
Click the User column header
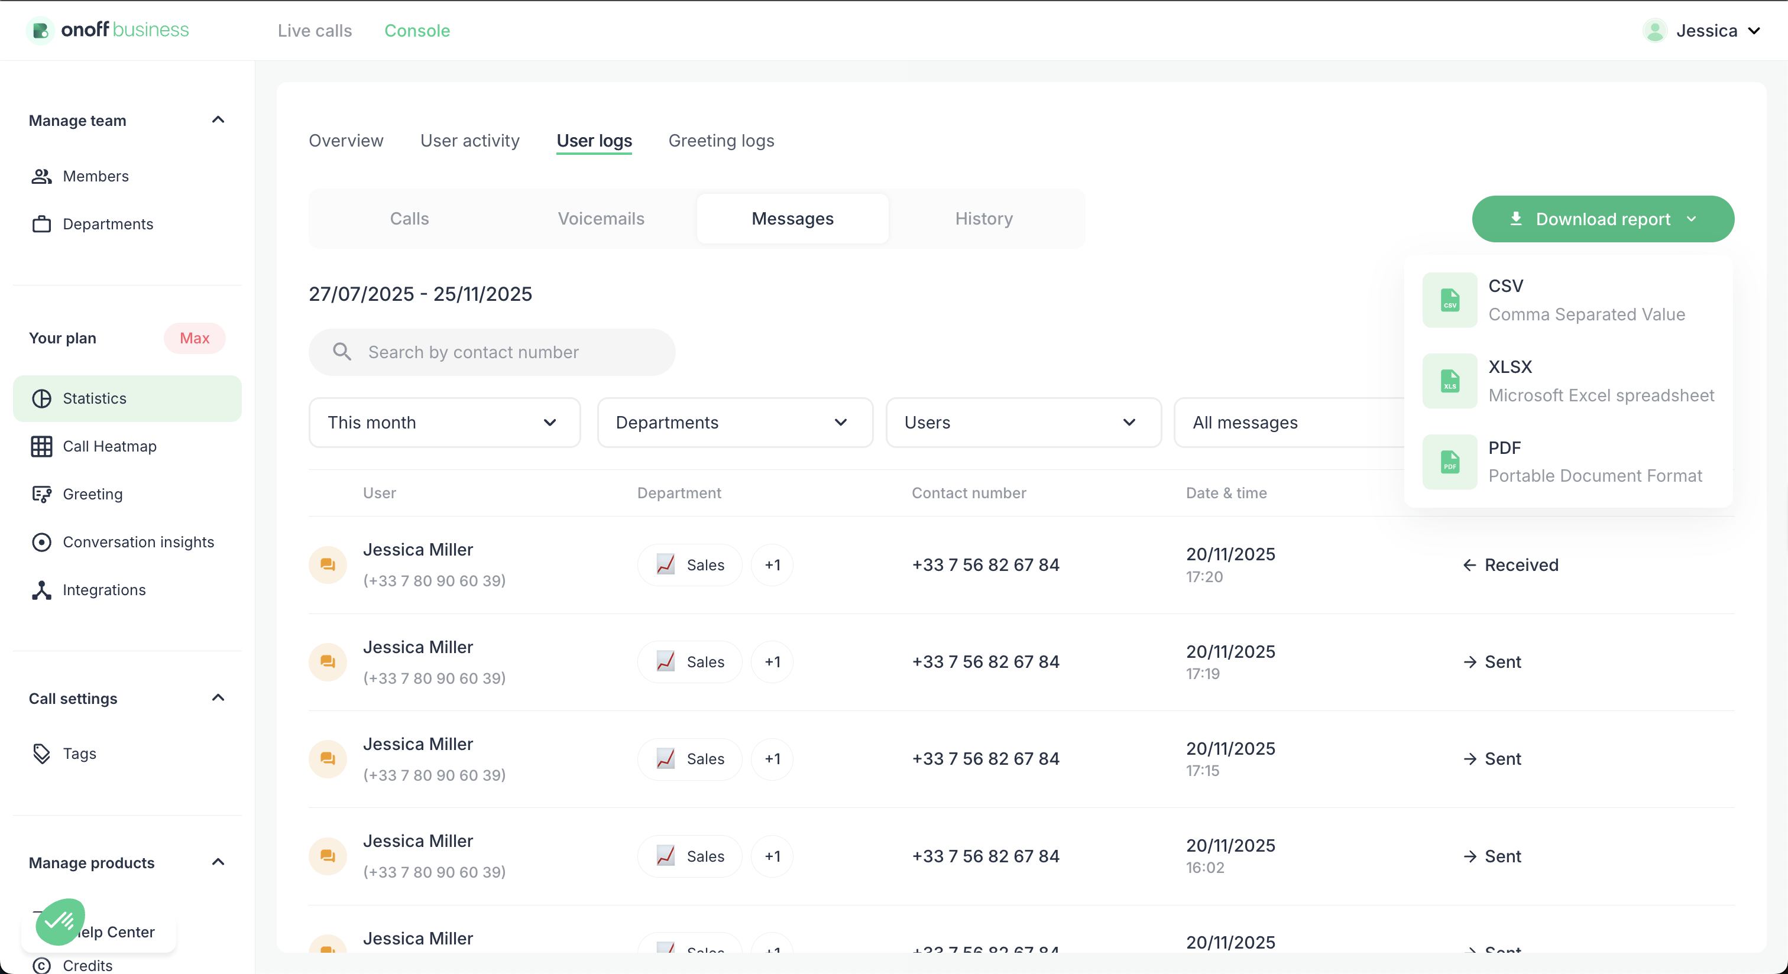coord(379,492)
